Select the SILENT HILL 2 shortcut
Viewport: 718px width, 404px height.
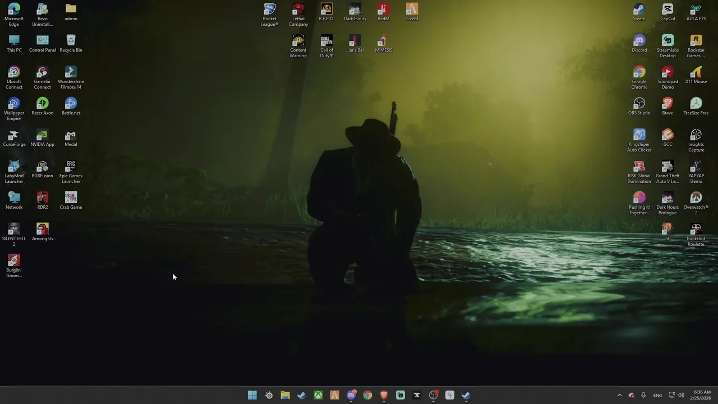(x=14, y=235)
